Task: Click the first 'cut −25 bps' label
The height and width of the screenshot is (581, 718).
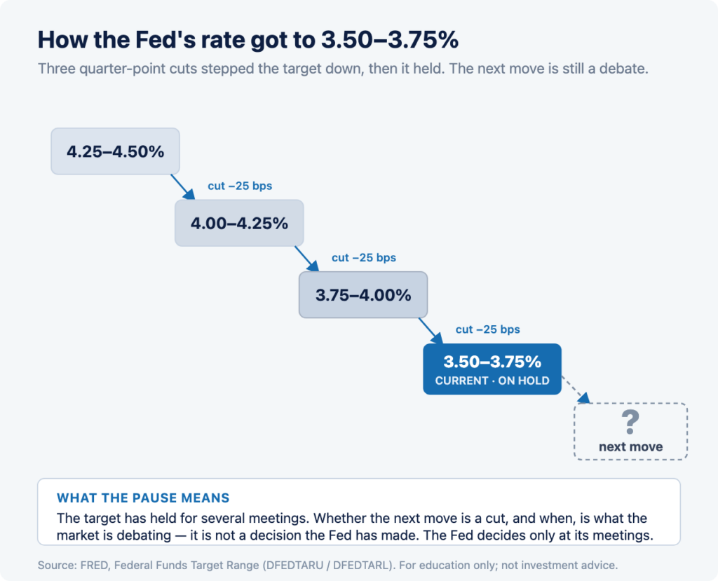Action: click(240, 186)
